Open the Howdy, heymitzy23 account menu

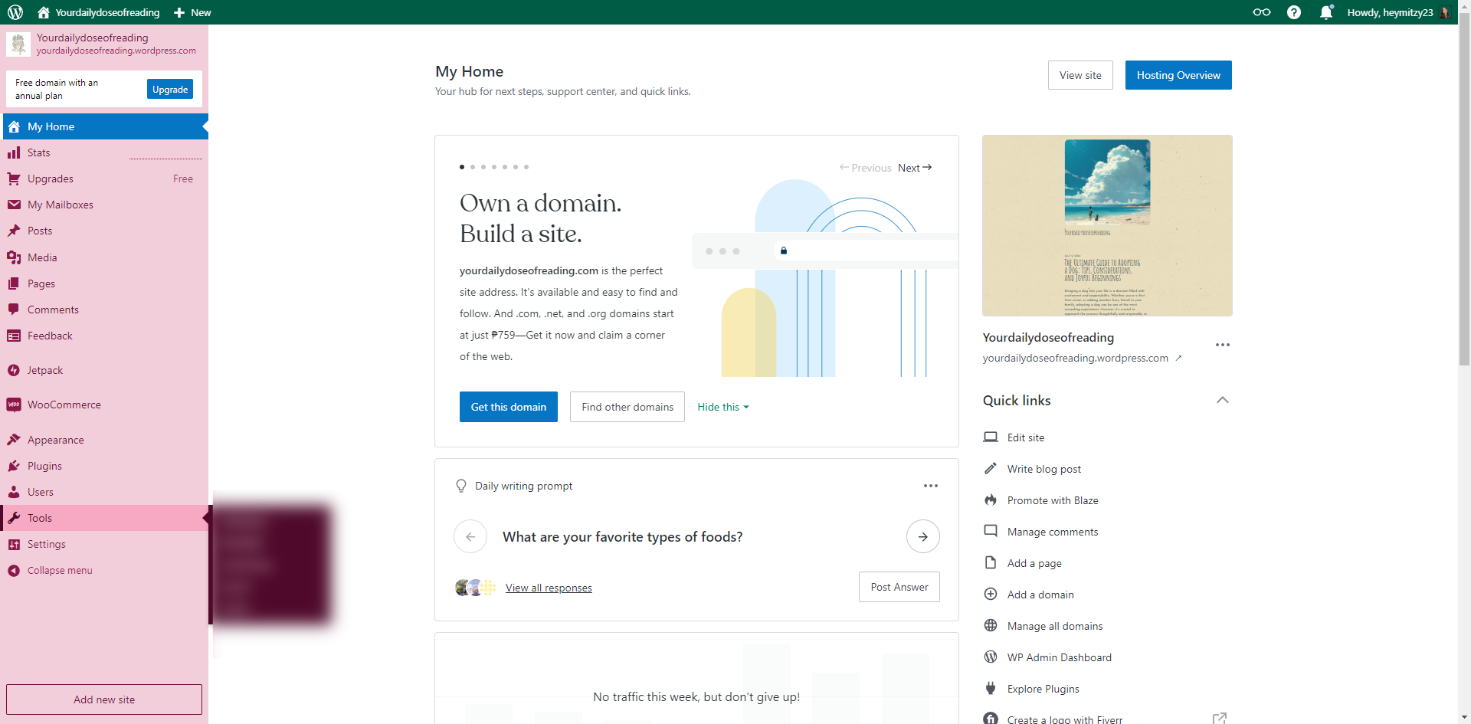(1399, 12)
